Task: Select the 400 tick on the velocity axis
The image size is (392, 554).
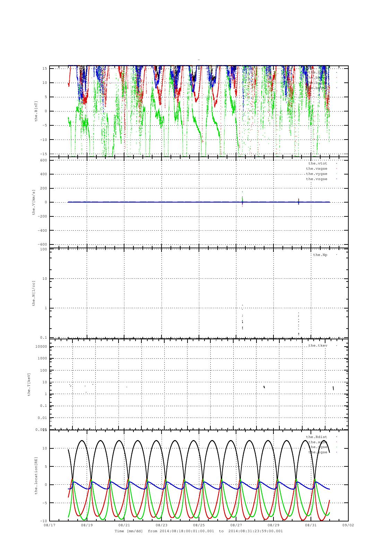Action: point(44,174)
